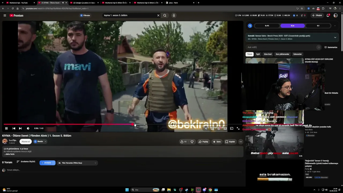The width and height of the screenshot is (343, 193).
Task: Dislike this video
Action: point(192,142)
